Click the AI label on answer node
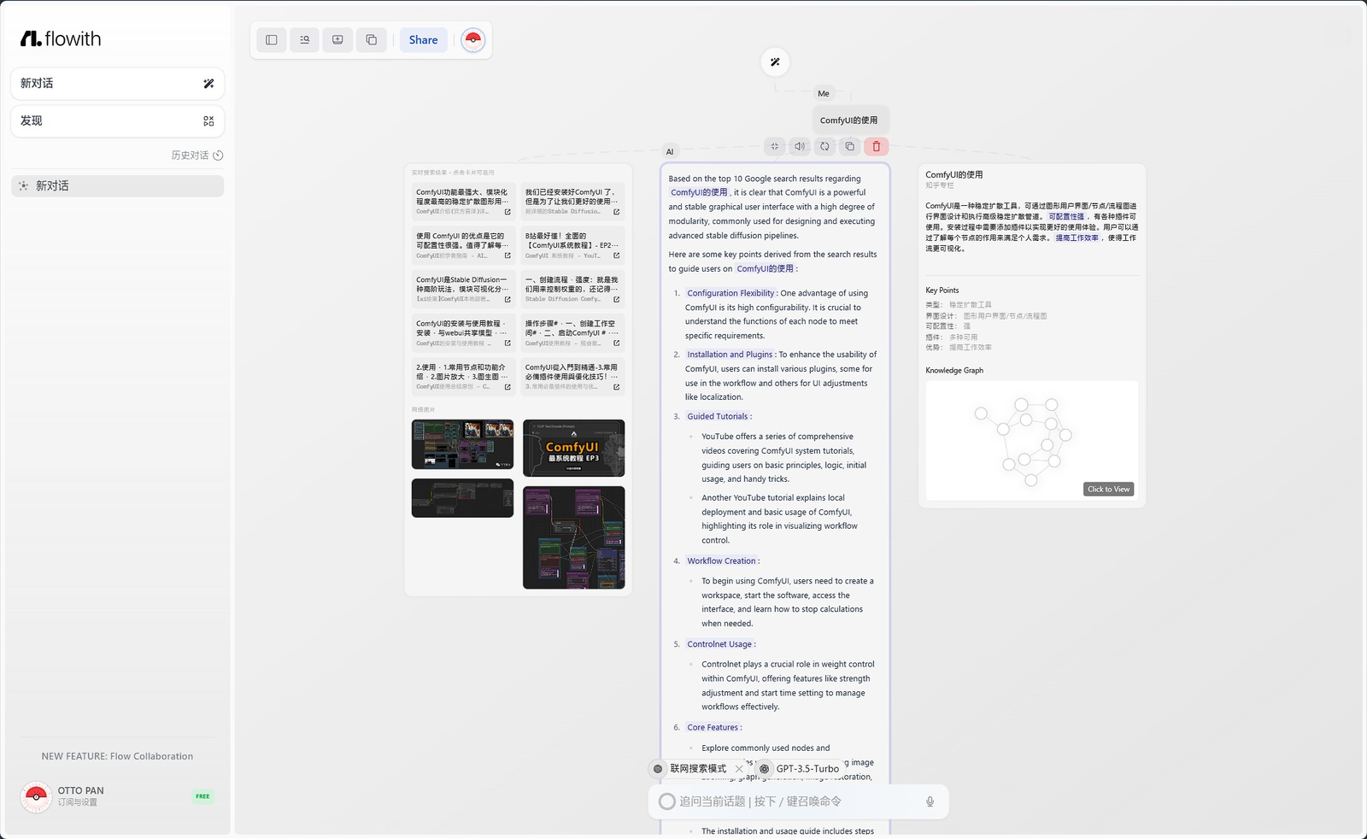 tap(670, 152)
